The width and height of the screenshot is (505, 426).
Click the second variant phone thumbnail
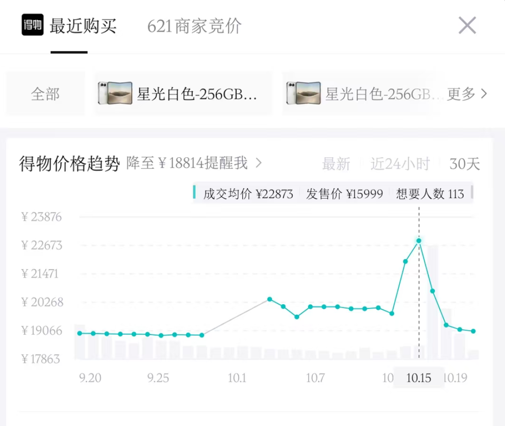click(x=303, y=93)
